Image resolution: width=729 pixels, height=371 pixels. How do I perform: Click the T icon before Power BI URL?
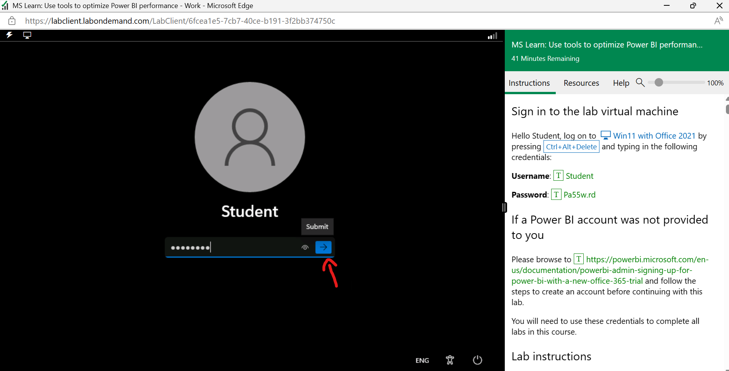point(579,259)
